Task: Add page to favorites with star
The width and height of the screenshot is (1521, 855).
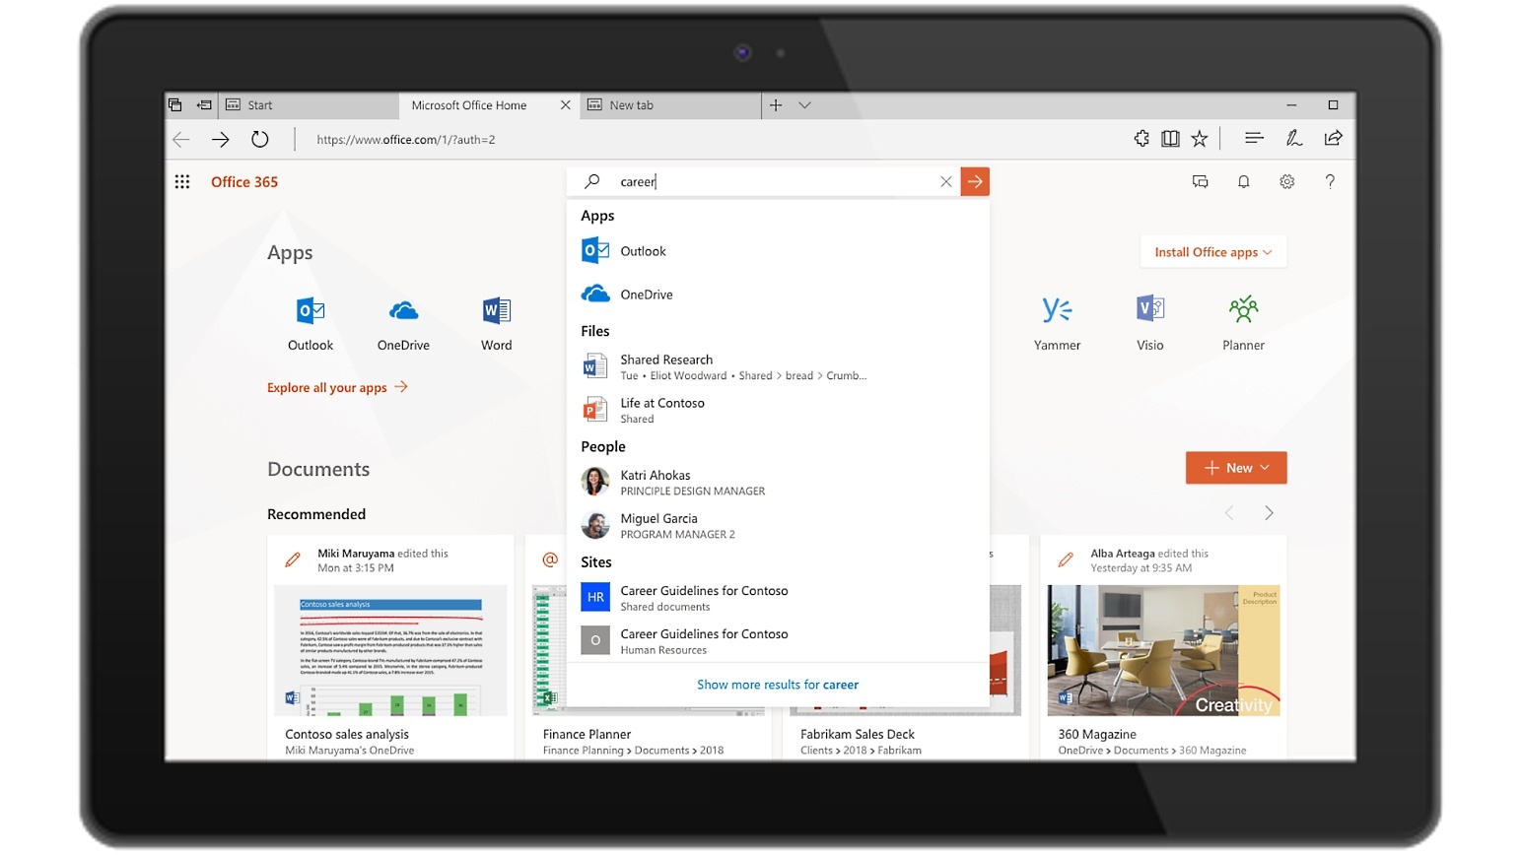Action: [1199, 139]
